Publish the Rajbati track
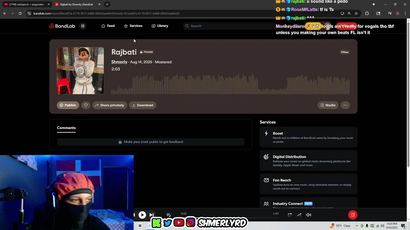Screen dimensions: 410x230 tap(68, 105)
